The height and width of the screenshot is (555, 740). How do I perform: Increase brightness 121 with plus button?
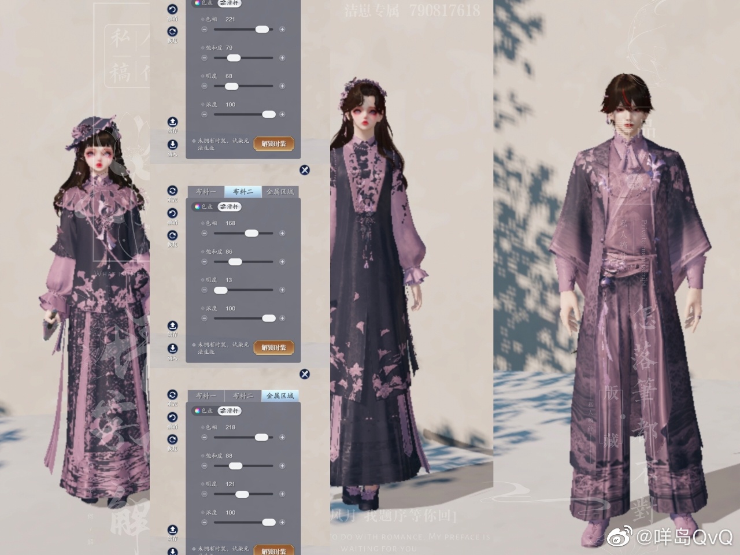(282, 494)
